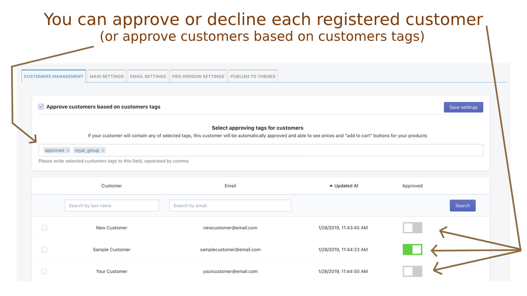Image resolution: width=527 pixels, height=296 pixels.
Task: Switch to the Main Settings tab
Action: [106, 76]
